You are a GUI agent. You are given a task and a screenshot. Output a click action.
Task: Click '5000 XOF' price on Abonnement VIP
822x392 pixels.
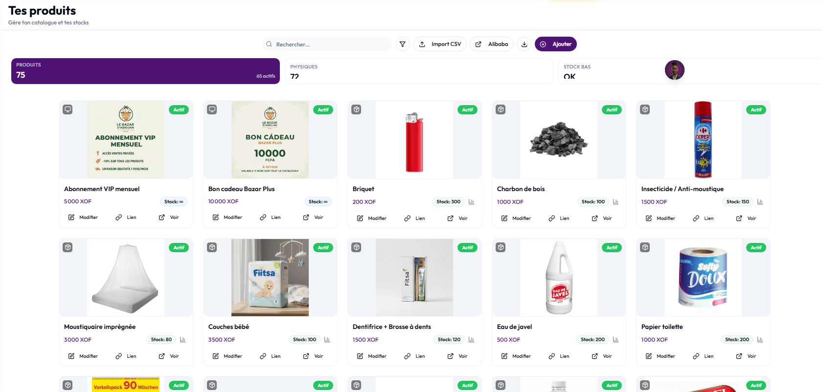click(78, 201)
